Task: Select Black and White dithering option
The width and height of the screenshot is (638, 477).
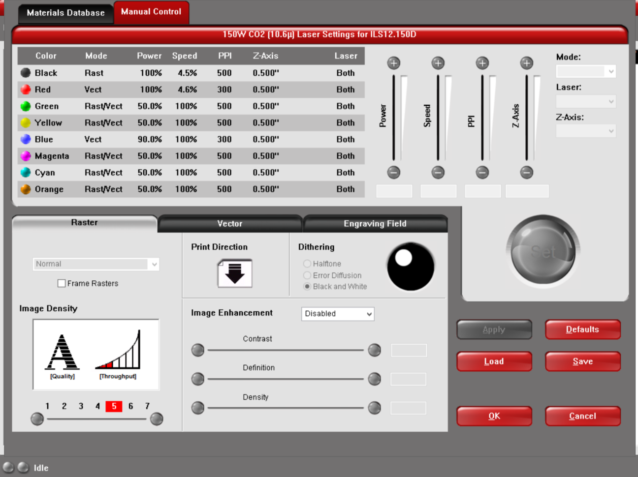Action: pyautogui.click(x=307, y=286)
